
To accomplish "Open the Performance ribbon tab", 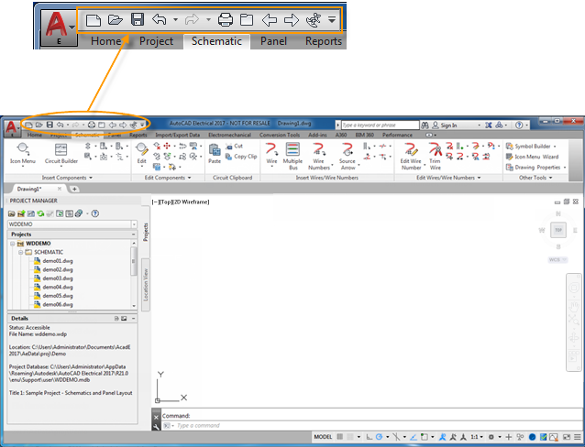I will (397, 135).
